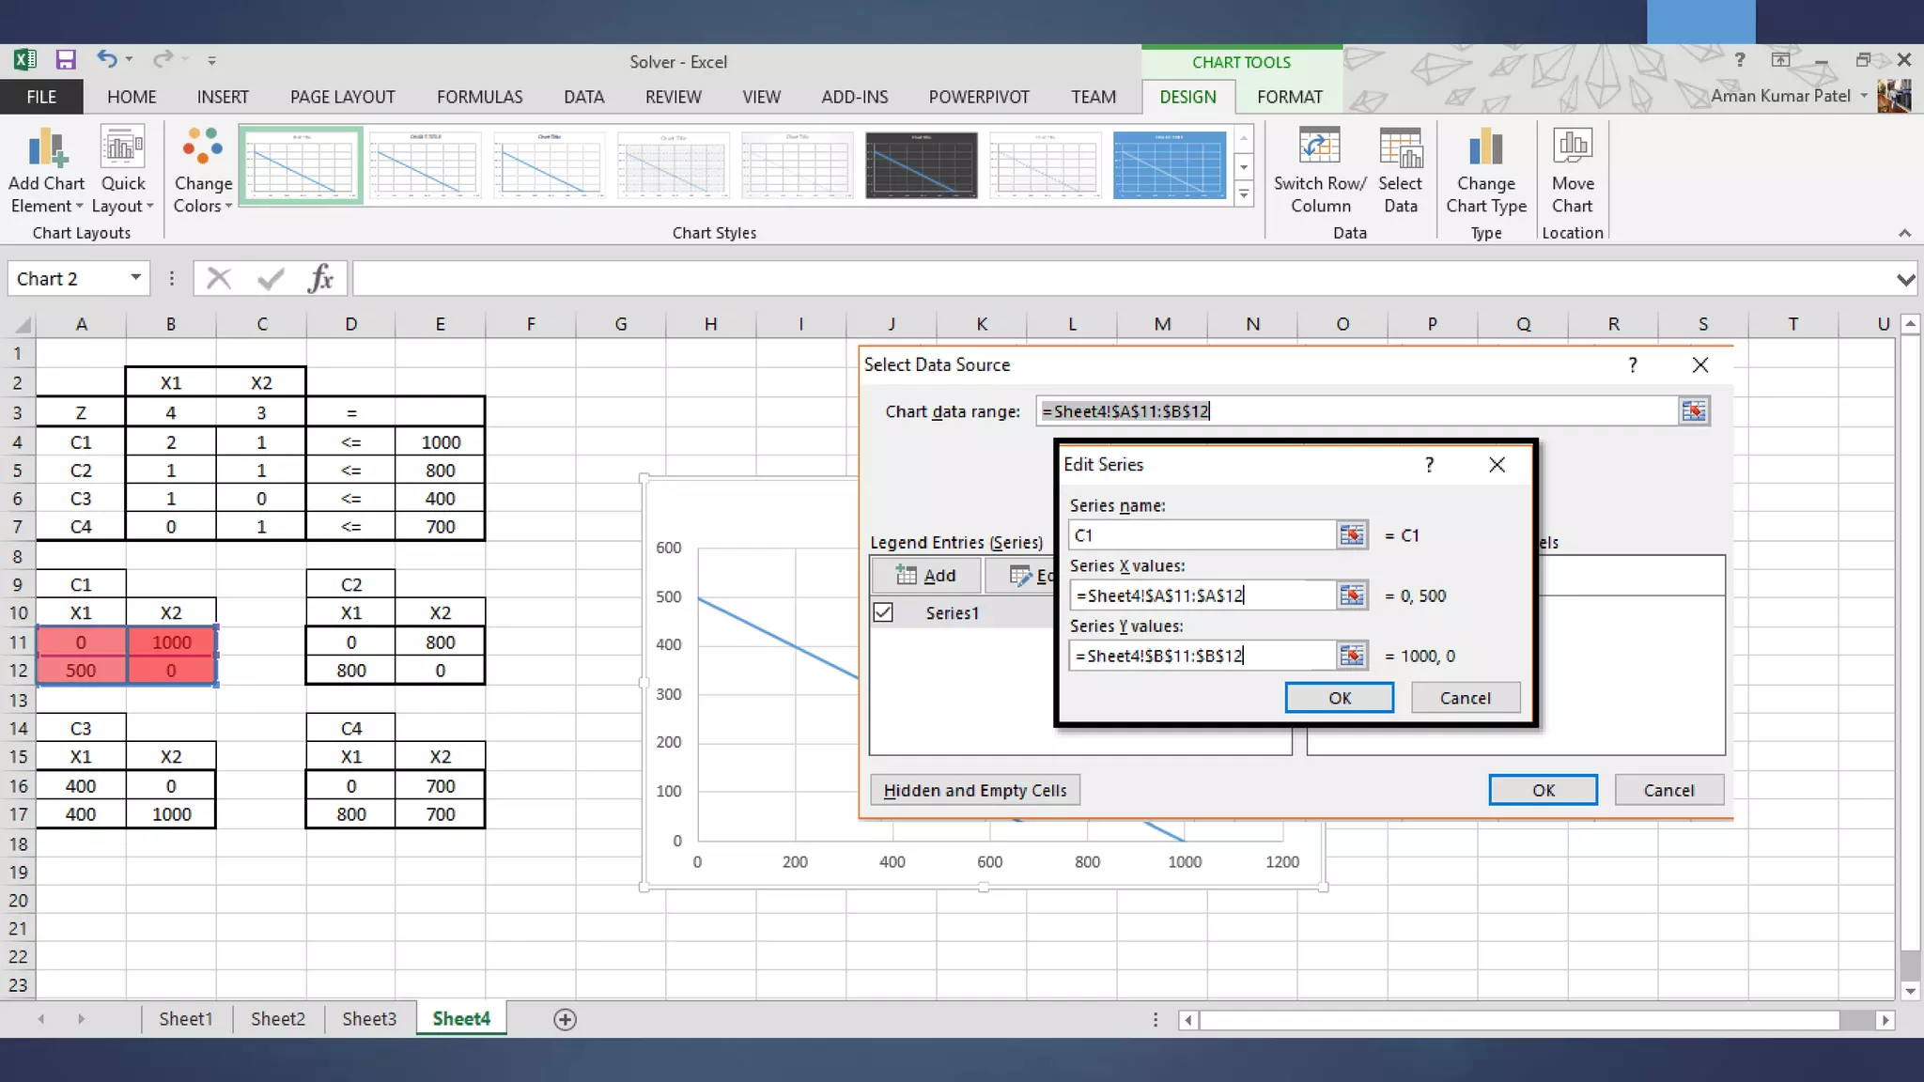
Task: Click range selector icon for Series X values
Action: click(x=1351, y=595)
